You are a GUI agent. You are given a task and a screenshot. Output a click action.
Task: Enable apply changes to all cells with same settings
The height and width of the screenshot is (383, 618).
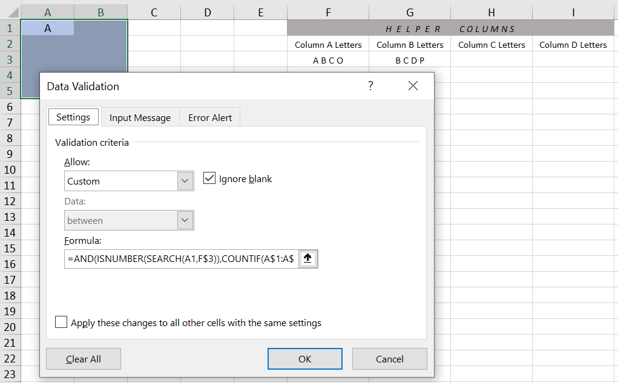61,322
